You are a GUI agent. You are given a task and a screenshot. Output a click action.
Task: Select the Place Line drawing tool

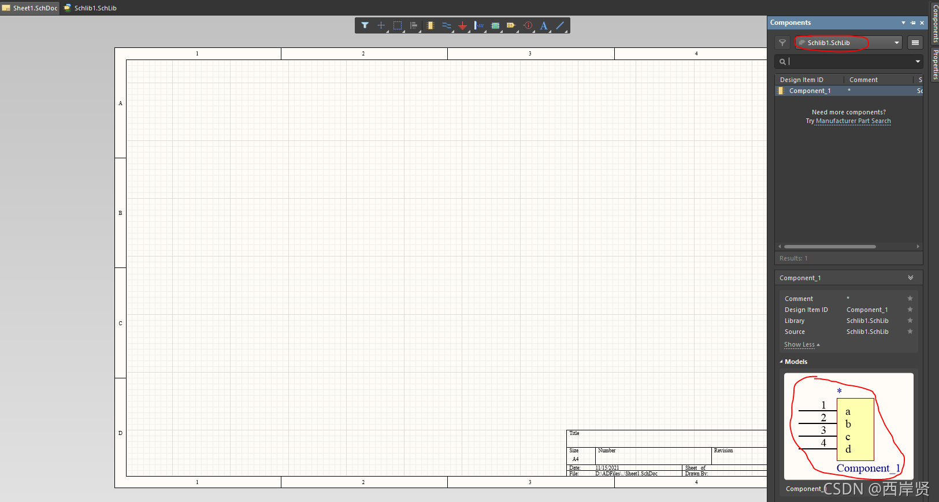coord(560,25)
